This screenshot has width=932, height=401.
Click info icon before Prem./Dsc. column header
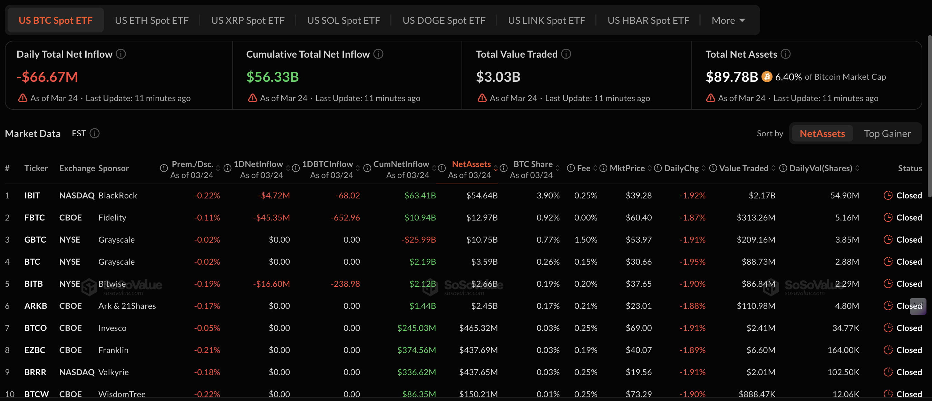164,168
